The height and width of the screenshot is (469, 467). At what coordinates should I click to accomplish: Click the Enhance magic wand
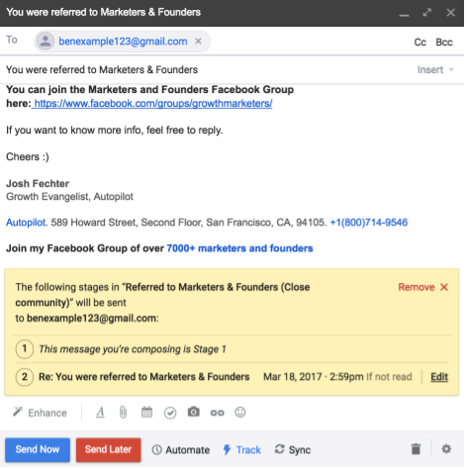pos(40,413)
